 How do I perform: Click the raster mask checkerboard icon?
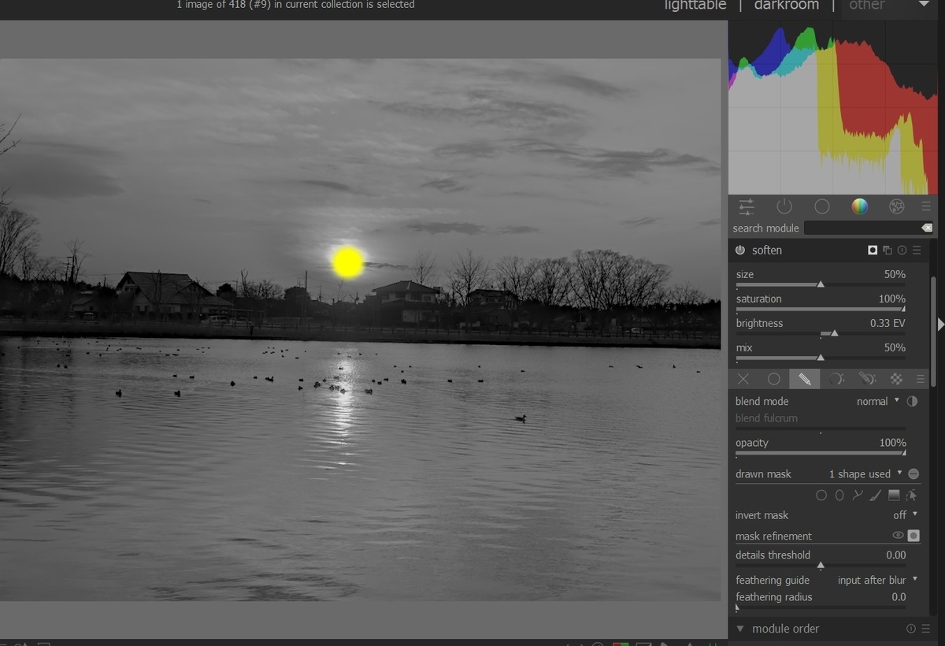896,379
